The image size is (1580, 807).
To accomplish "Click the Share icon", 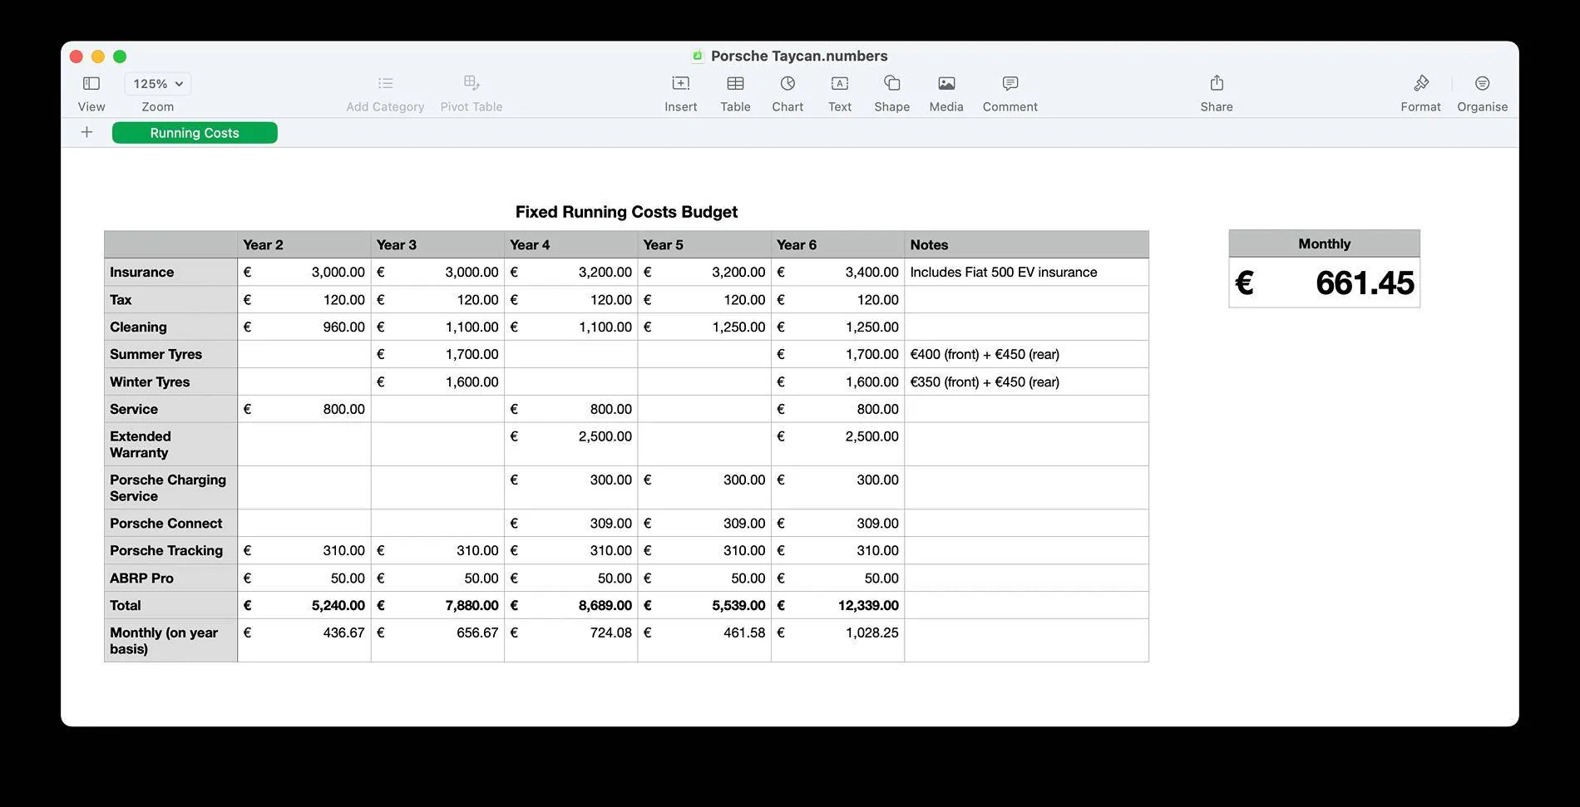I will pos(1217,83).
